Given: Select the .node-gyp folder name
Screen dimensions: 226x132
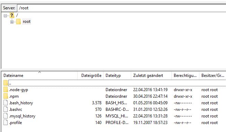Looking at the screenshot, I should [18, 90].
